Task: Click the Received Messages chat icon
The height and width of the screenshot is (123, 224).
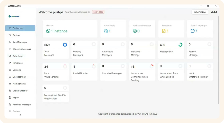Action: pyautogui.click(x=10, y=105)
